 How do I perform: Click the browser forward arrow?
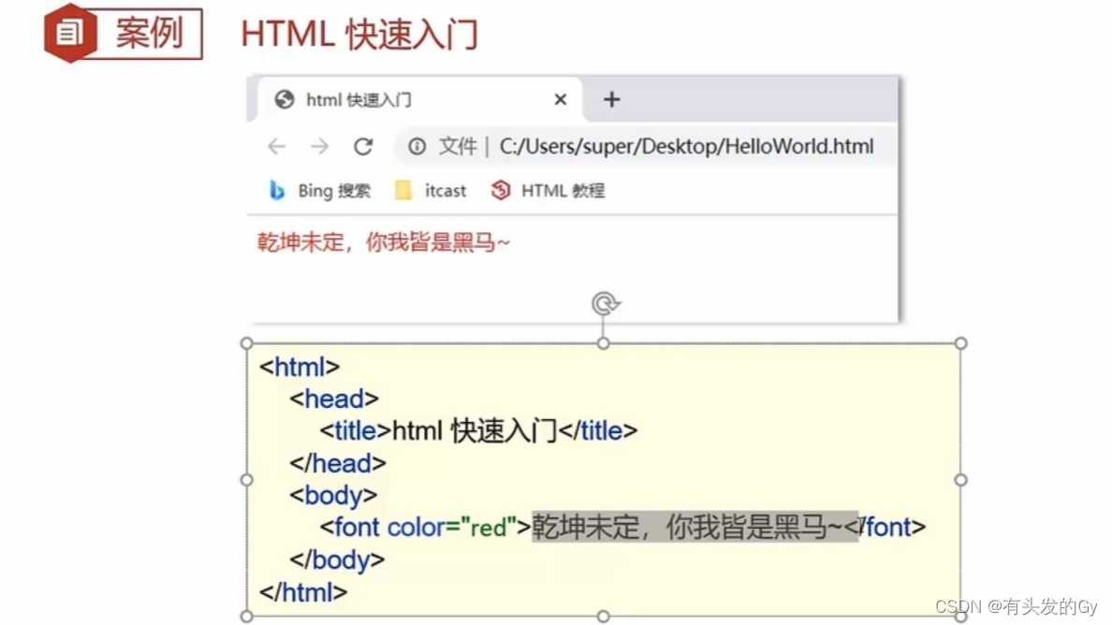click(x=320, y=147)
